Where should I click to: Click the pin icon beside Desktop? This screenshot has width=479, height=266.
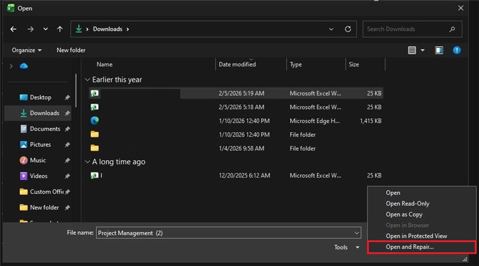(x=67, y=97)
